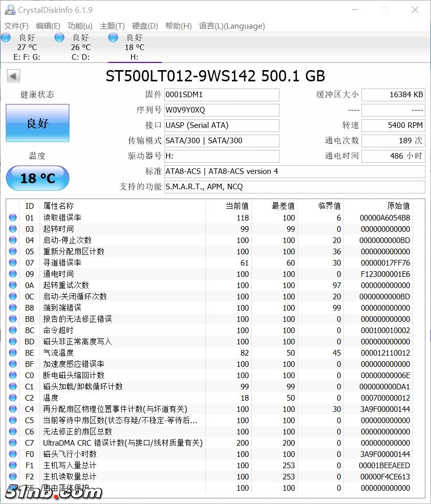Select the 再分配扇区物理位置事件计数 row text

click(115, 409)
